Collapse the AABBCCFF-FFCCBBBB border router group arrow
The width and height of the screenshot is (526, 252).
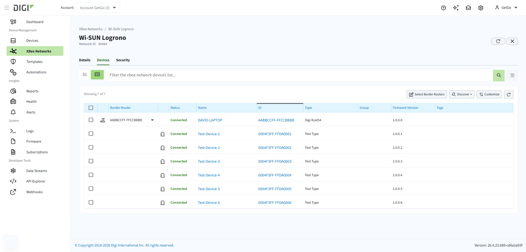tap(152, 120)
